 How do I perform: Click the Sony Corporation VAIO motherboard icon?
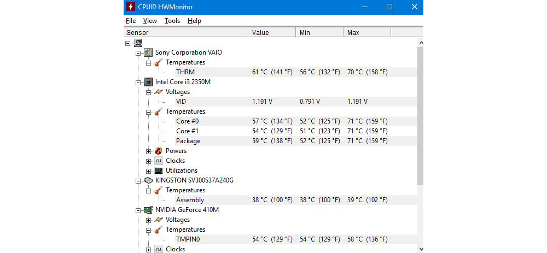tap(148, 52)
